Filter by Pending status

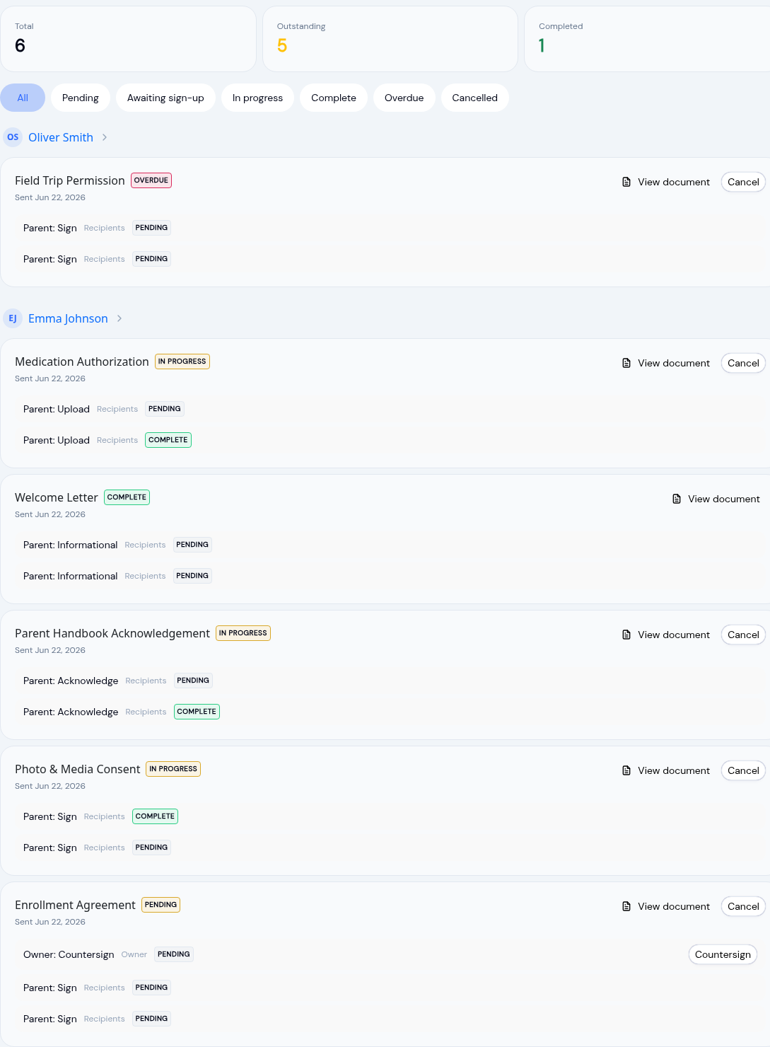(x=81, y=98)
